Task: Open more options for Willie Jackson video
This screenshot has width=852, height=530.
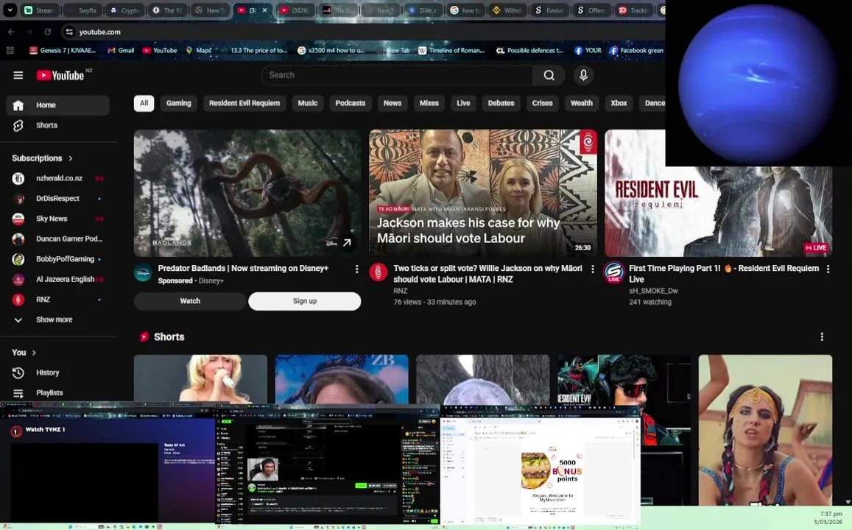Action: point(592,269)
